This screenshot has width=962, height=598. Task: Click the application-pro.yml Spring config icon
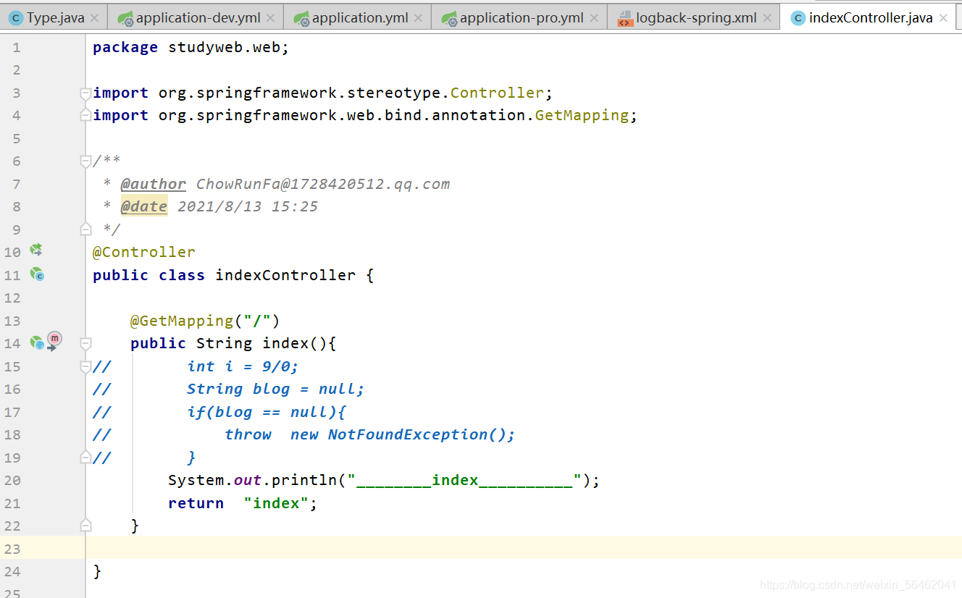point(449,18)
